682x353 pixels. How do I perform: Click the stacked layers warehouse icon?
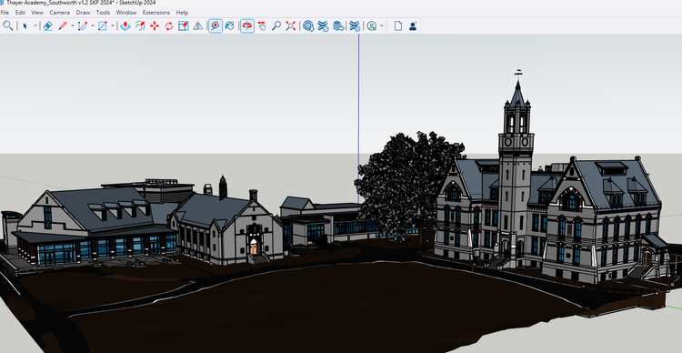pos(338,26)
